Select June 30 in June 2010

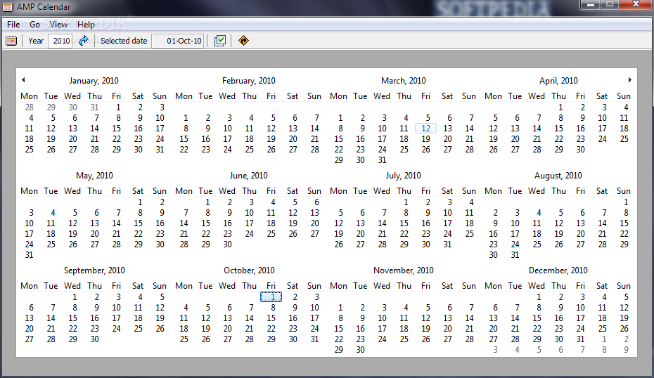[227, 245]
